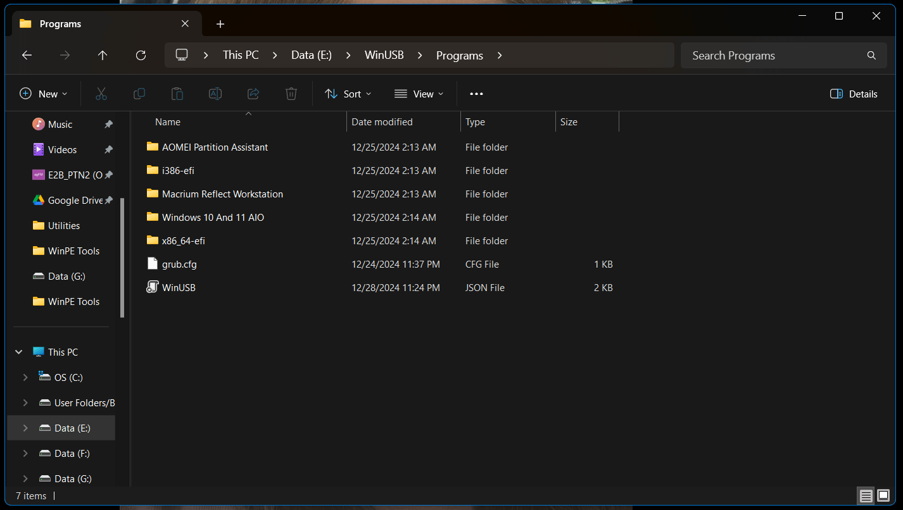The width and height of the screenshot is (903, 510).
Task: Expand the OS (C:) drive node
Action: click(25, 377)
